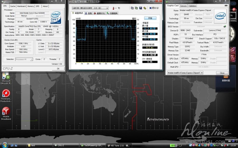Screen dimensions: 238x148
Task: Click the BIOS save chip icon in GPU-Z
Action: [225, 26]
